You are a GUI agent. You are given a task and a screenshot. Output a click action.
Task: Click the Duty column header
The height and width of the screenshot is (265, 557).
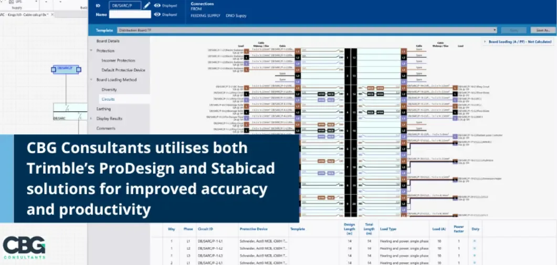click(475, 229)
